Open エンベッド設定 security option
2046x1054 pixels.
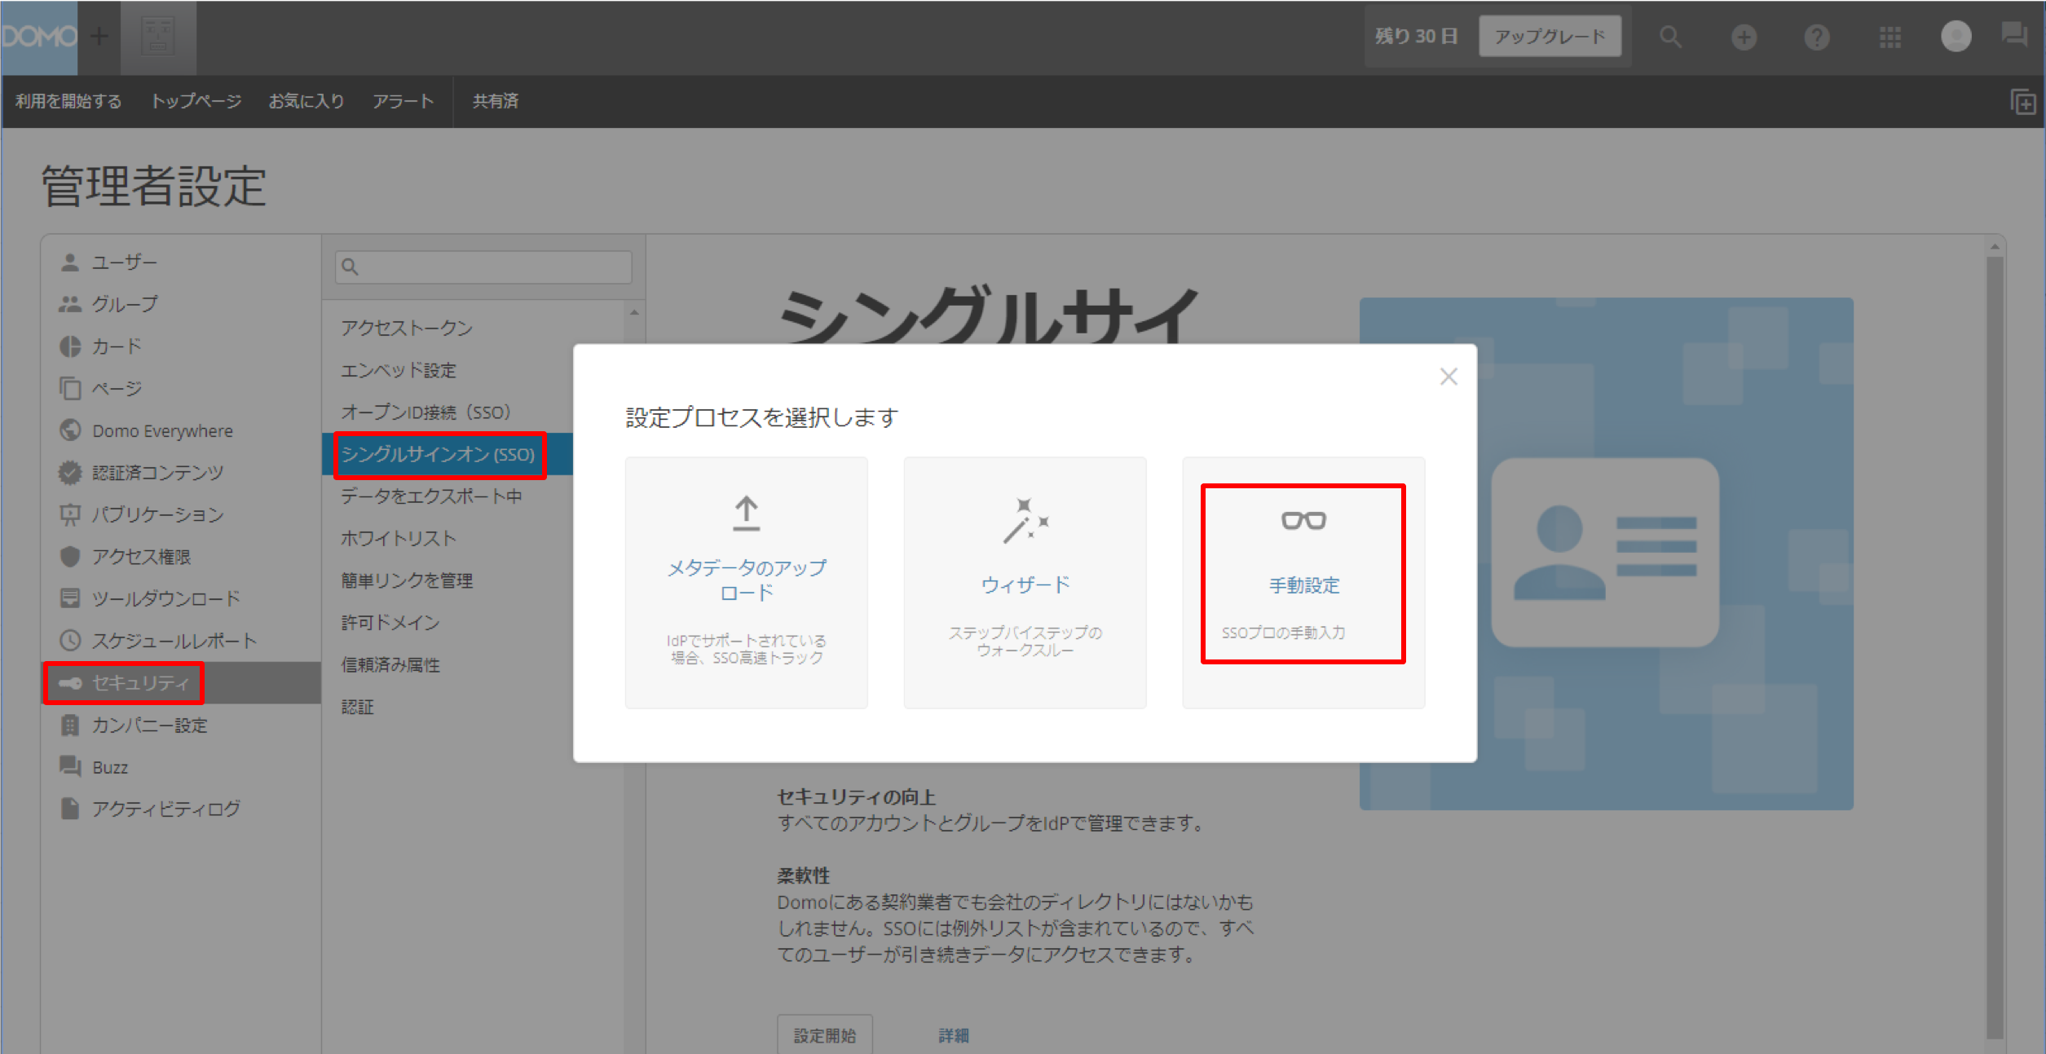click(x=399, y=371)
